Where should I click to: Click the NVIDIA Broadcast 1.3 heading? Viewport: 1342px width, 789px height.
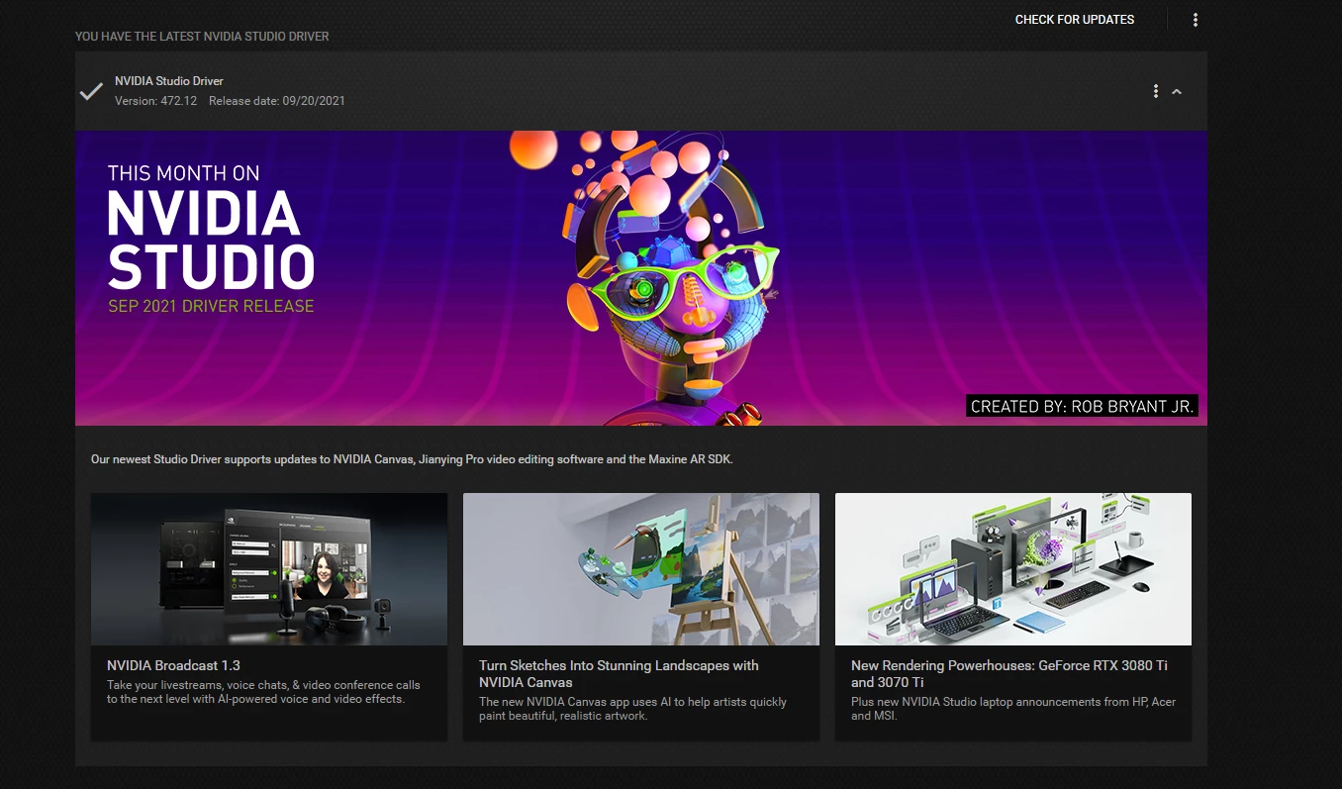coord(174,665)
